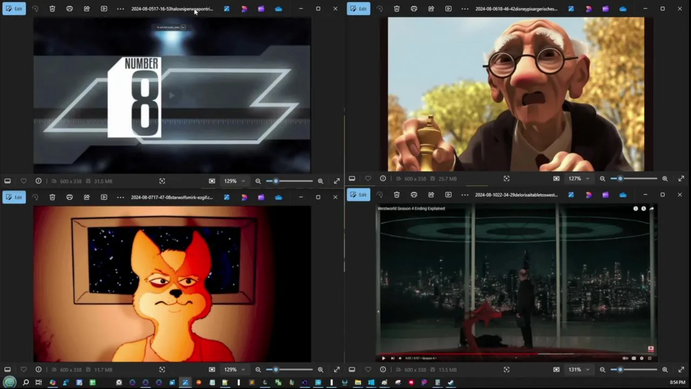
Task: Start slideshow in the halosniper window
Action: tap(104, 9)
